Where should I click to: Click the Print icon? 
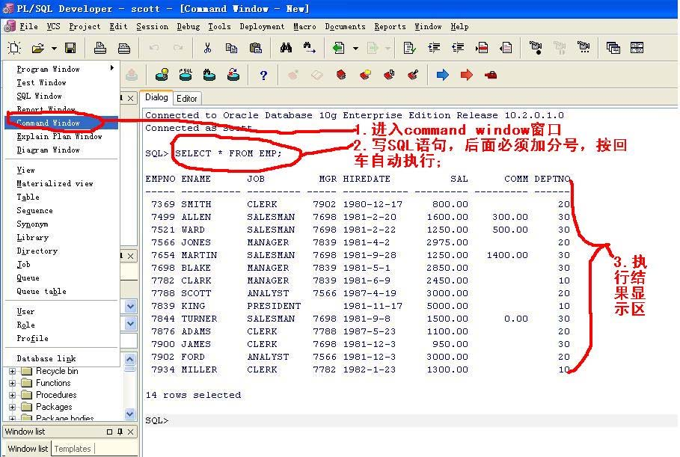pos(100,48)
